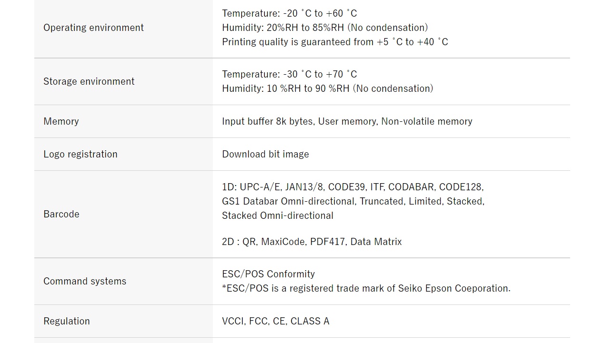Click the Regulation row heading

66,321
